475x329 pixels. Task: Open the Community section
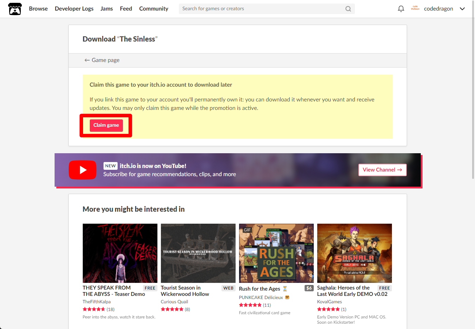pos(154,9)
